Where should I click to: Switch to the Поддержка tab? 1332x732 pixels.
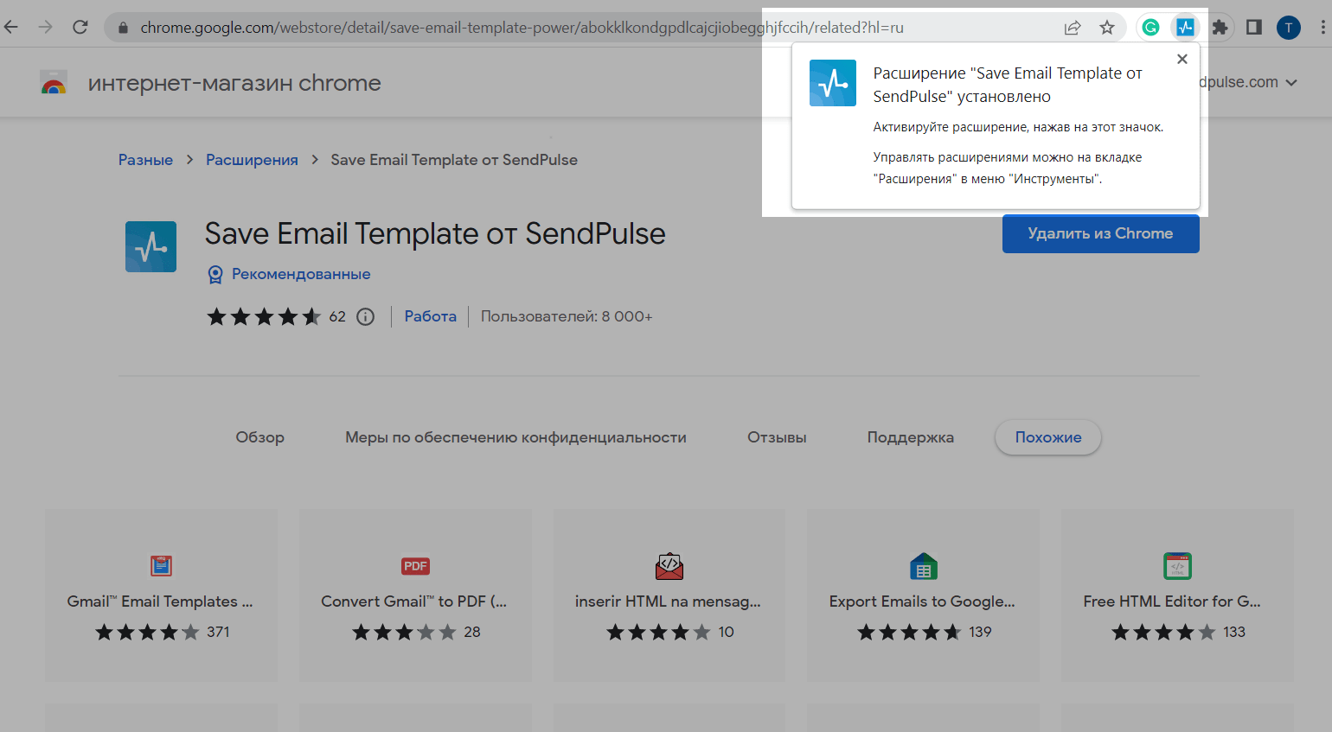[x=910, y=437]
